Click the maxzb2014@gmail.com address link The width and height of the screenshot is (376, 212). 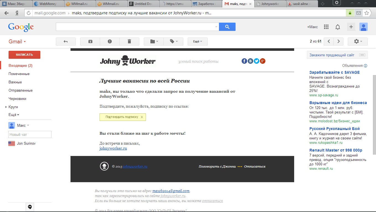coord(171,191)
